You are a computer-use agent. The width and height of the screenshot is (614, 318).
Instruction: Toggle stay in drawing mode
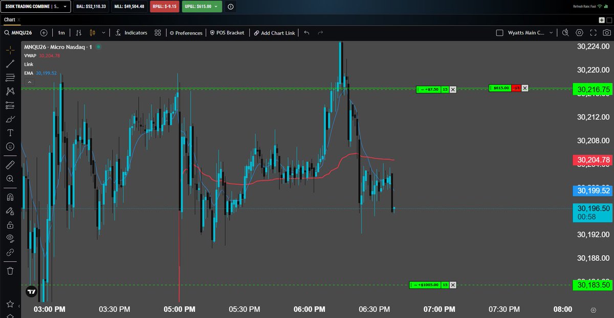10,211
